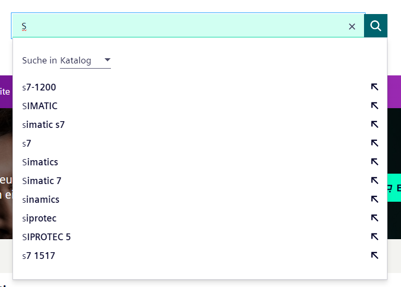The width and height of the screenshot is (401, 287).
Task: Click arrow icon next to Simatic 7
Action: point(374,181)
